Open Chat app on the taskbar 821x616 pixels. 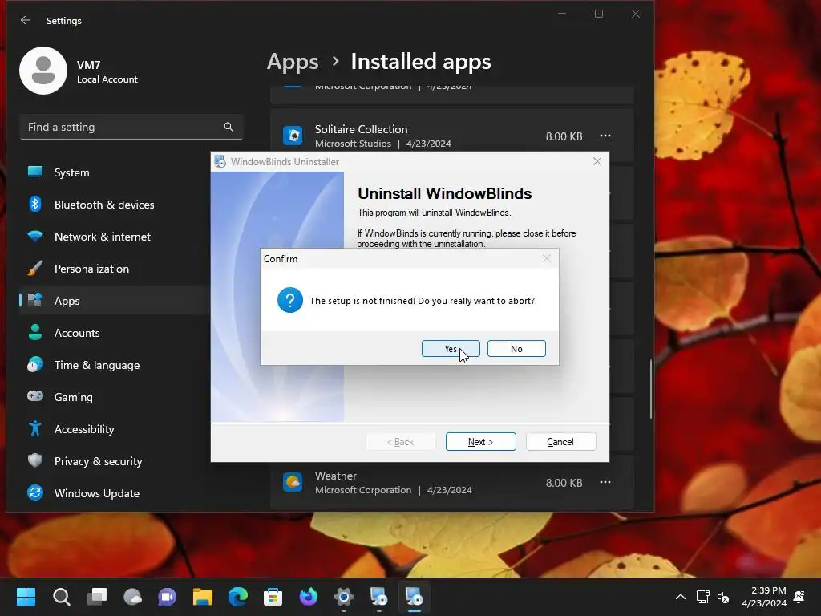(x=168, y=597)
